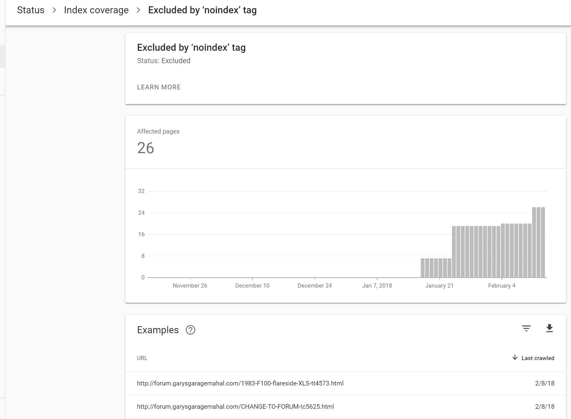Open the CHANGE-TO-FORUM-tc5625 URL row
The width and height of the screenshot is (571, 419).
(x=235, y=407)
